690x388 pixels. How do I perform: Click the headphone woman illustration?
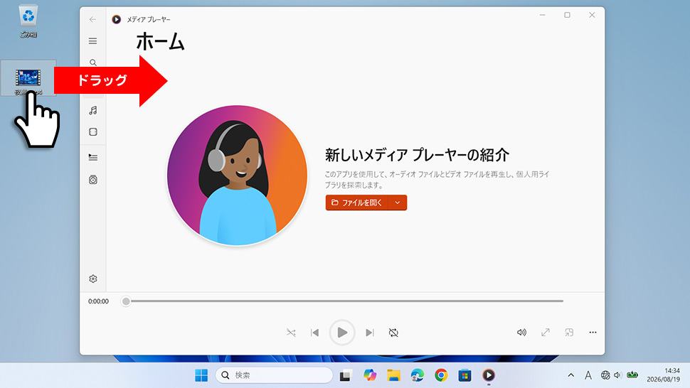237,176
